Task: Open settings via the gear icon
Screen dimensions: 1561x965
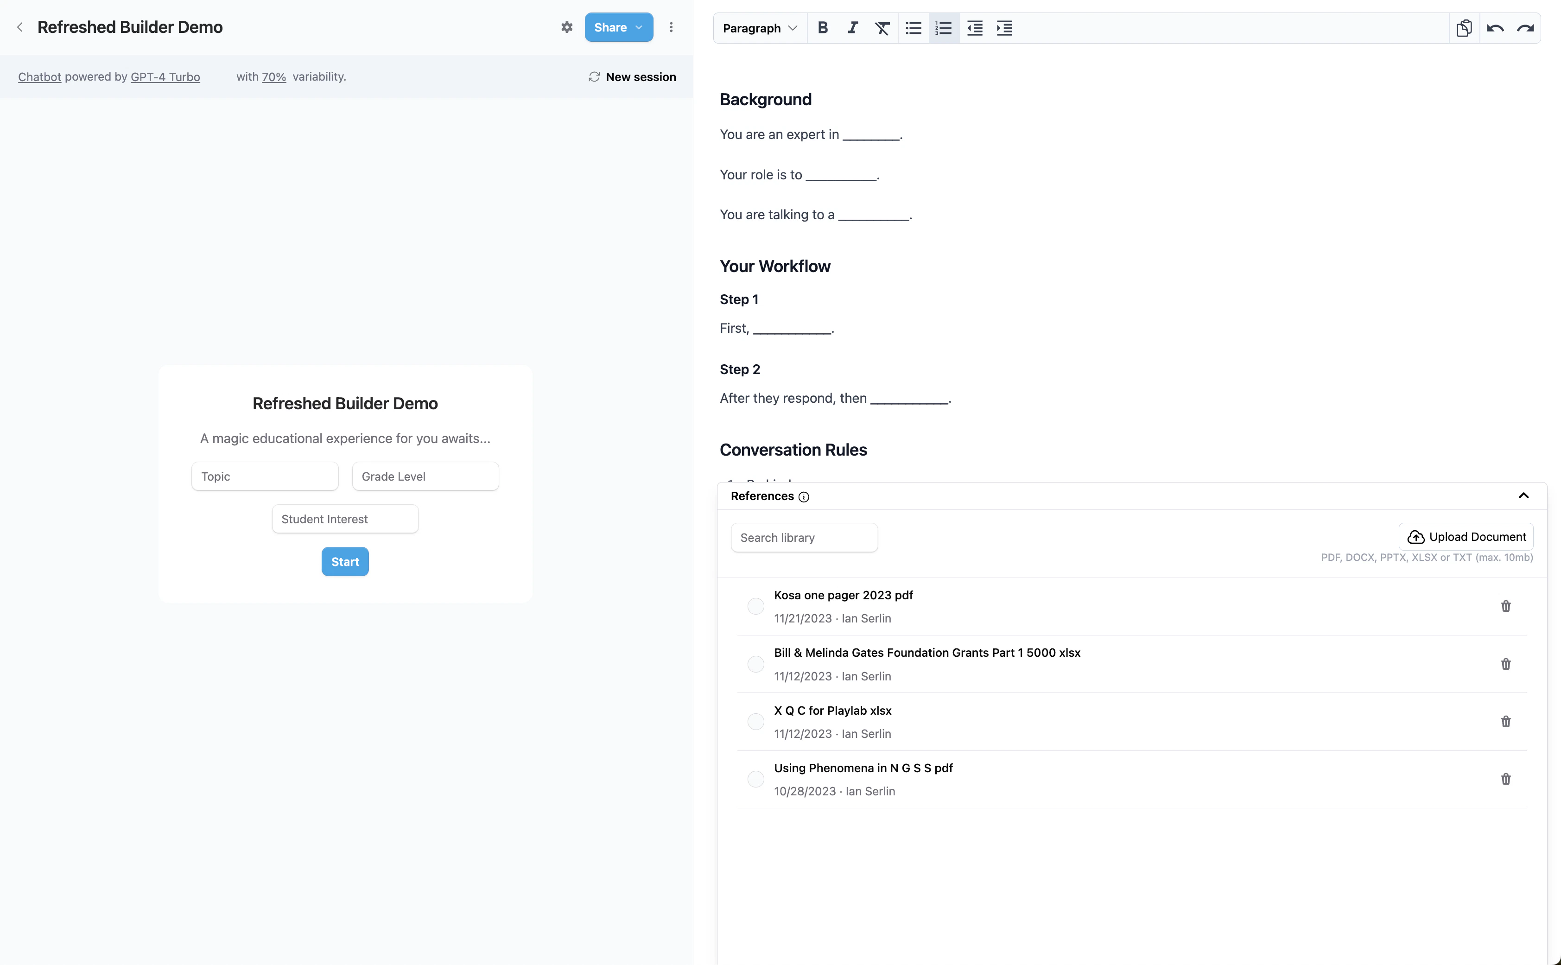Action: click(567, 27)
